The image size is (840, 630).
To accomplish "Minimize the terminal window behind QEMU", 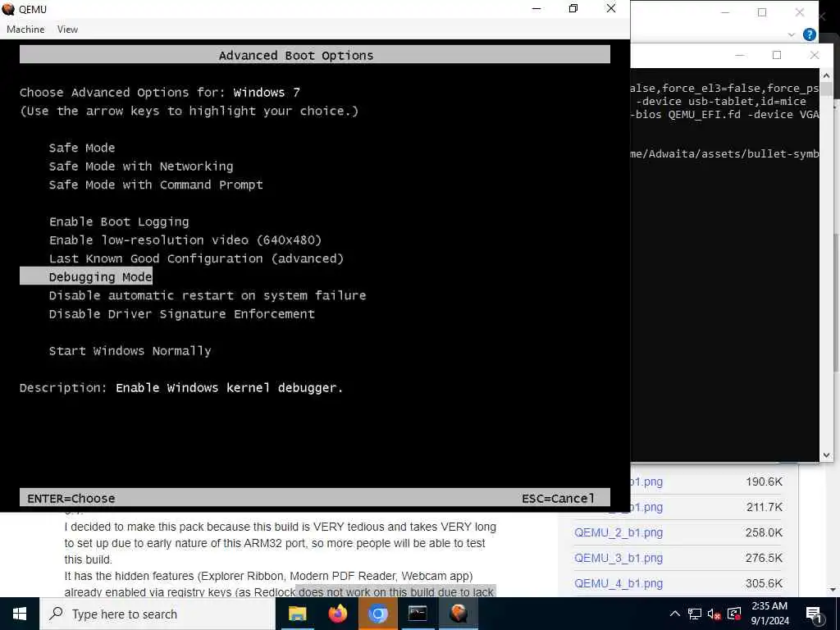I will point(740,55).
